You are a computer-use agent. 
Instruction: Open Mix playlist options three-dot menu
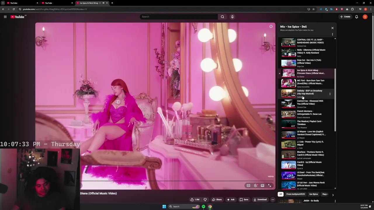pos(332,34)
